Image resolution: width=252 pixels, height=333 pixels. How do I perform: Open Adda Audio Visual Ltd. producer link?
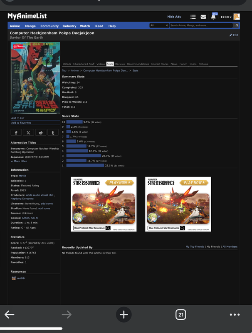coord(40,195)
